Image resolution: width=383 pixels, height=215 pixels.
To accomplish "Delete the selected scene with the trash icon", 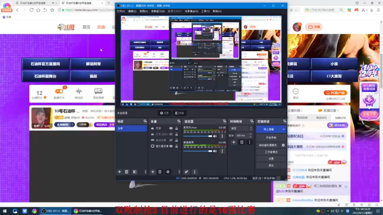I will (x=126, y=172).
